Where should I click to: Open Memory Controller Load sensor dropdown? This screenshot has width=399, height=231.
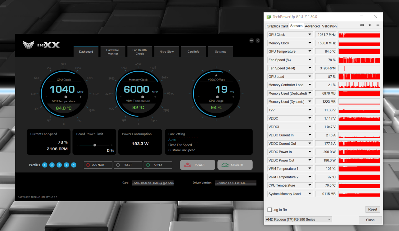[310, 85]
